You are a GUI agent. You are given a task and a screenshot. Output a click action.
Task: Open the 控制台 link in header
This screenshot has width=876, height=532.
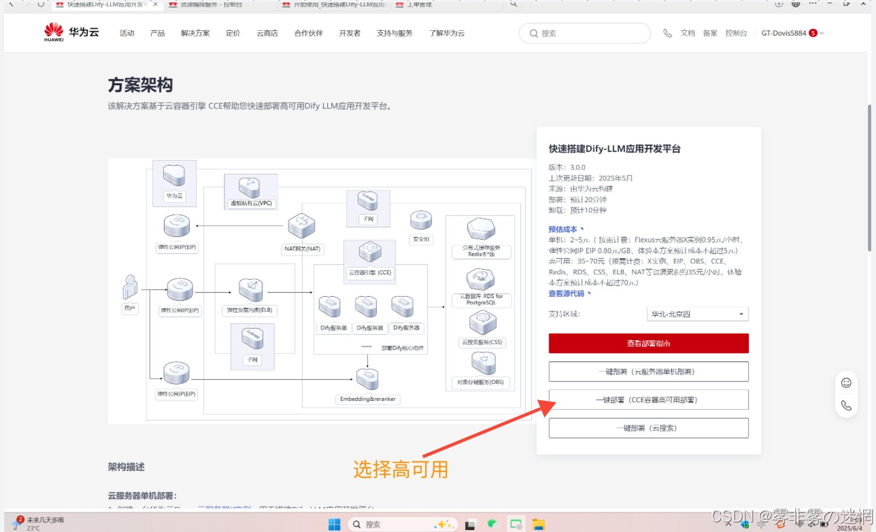tap(736, 33)
